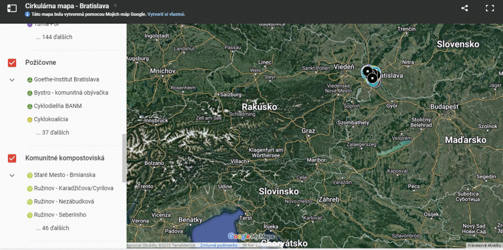Select Cyklokoalícia yellow marker icon
The width and height of the screenshot is (503, 250).
[x=29, y=120]
